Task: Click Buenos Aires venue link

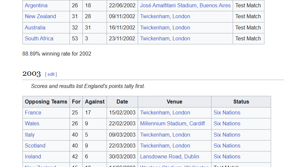Action: 215,5
